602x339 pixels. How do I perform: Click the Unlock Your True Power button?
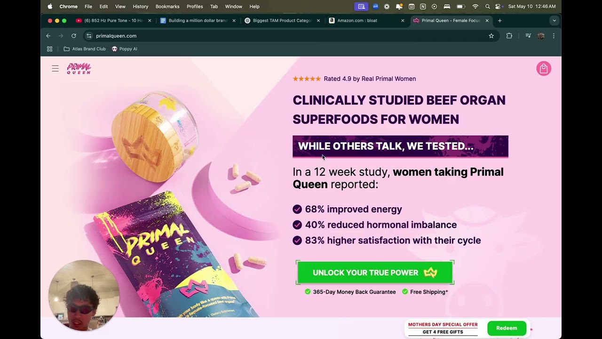[375, 273]
